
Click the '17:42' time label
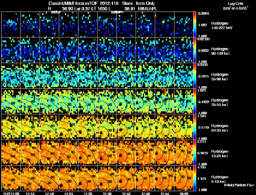tap(126, 193)
